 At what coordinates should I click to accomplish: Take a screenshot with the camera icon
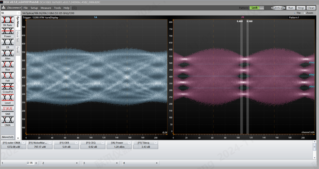74,8
